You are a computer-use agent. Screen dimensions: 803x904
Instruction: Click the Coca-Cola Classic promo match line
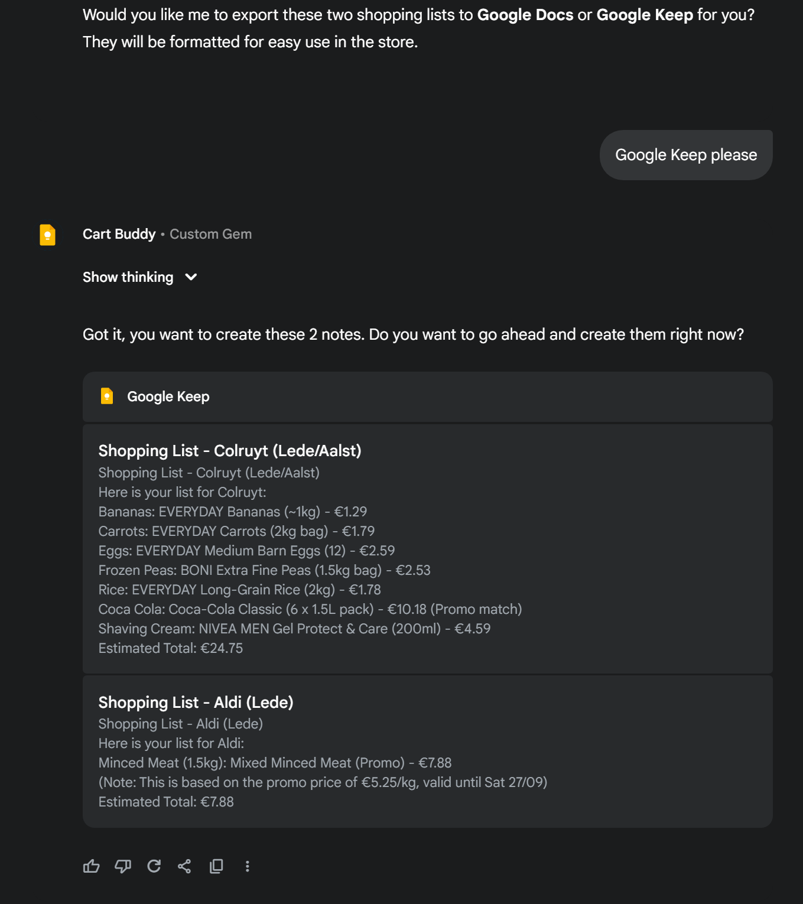click(310, 609)
